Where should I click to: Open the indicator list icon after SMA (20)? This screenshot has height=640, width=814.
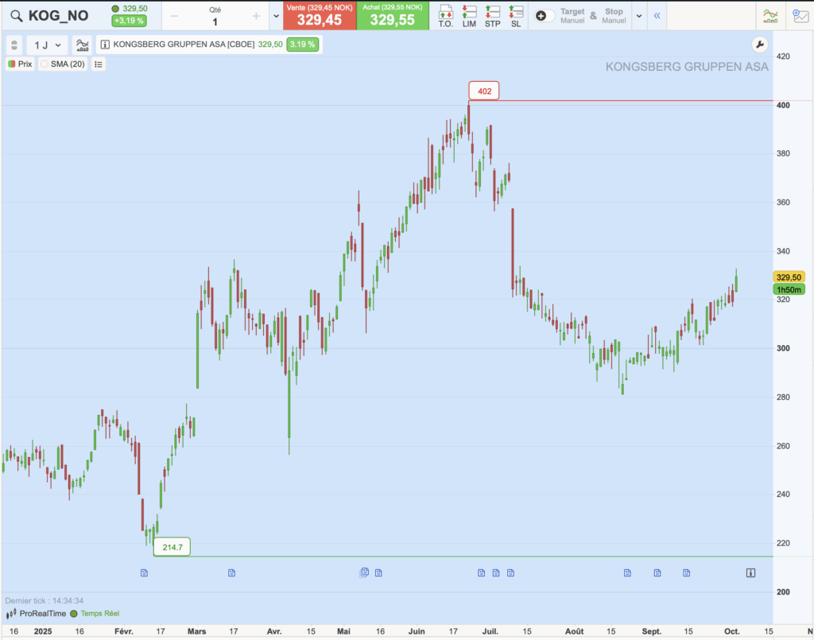click(x=99, y=64)
